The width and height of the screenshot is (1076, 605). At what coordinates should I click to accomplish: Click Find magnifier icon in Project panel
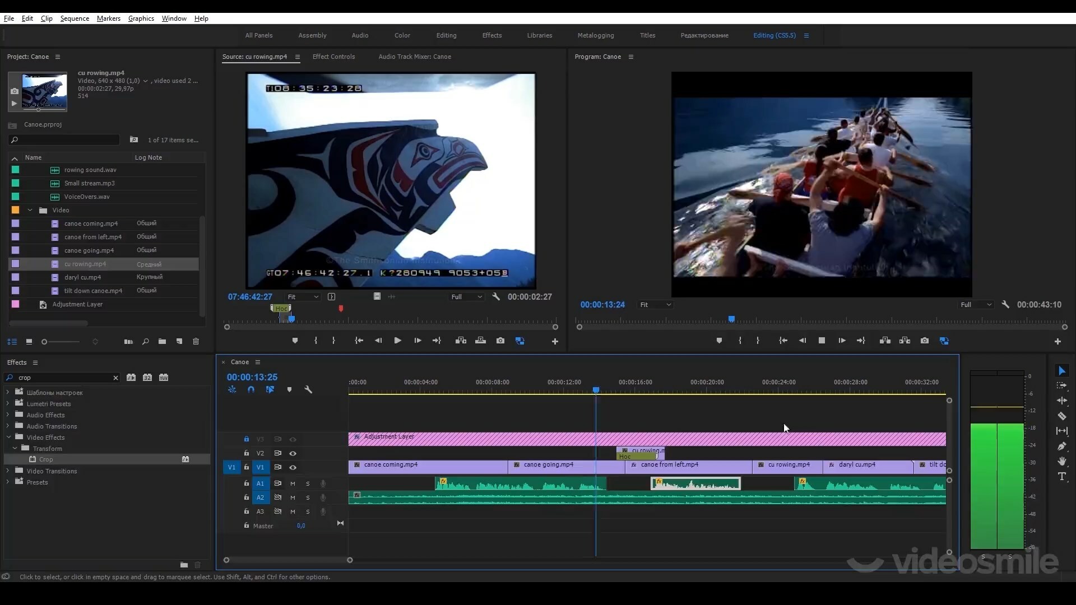pyautogui.click(x=145, y=341)
